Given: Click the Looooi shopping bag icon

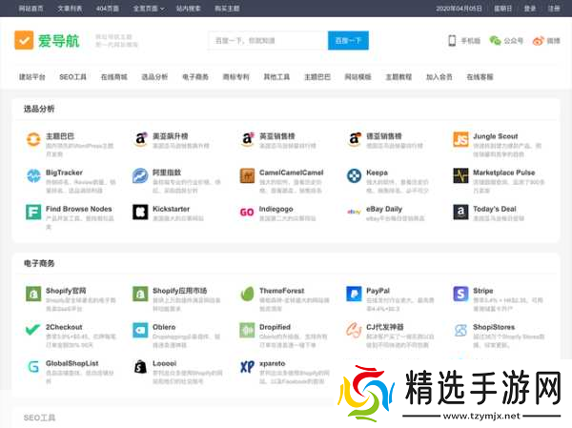Looking at the screenshot, I should pyautogui.click(x=140, y=366).
